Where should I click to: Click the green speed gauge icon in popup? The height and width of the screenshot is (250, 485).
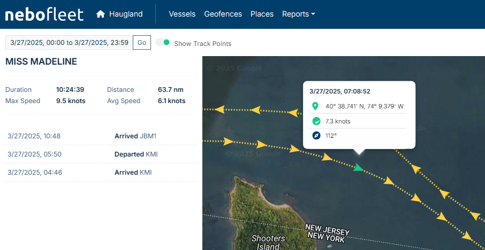(x=316, y=121)
